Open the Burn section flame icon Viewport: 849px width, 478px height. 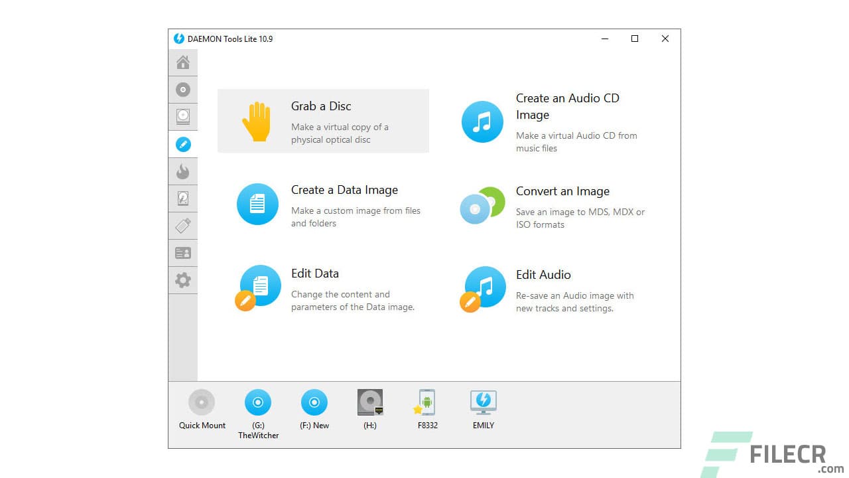pyautogui.click(x=182, y=171)
